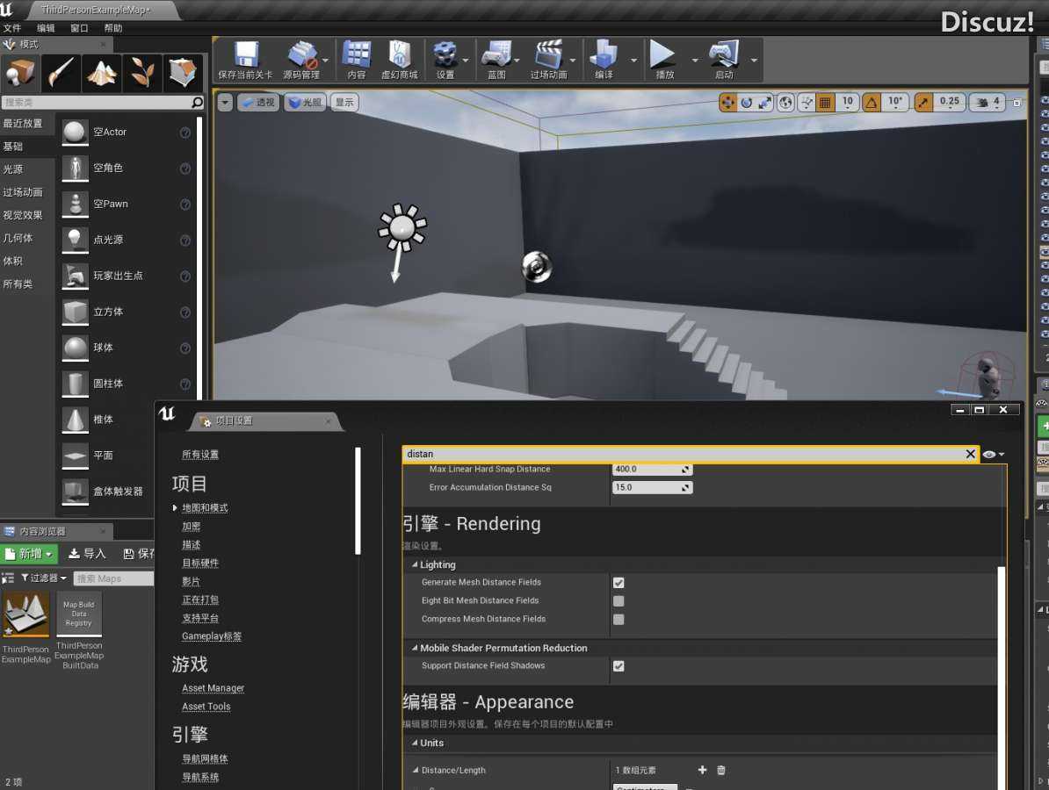Click the Show button in viewport

344,102
